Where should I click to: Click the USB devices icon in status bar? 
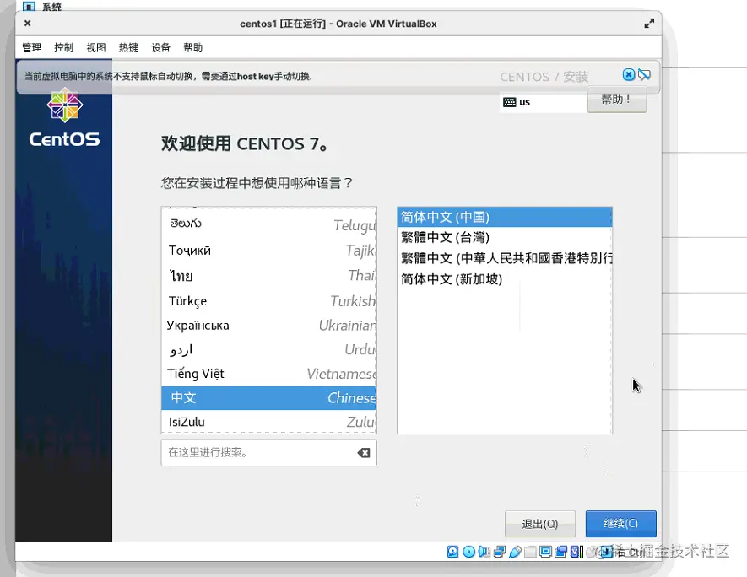coord(515,552)
